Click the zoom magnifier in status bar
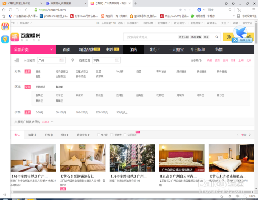 coord(245,196)
